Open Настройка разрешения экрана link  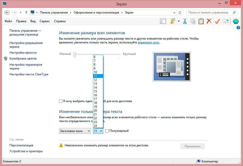click(26, 45)
